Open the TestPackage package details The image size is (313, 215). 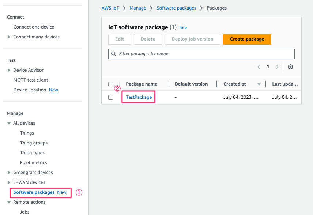pos(138,97)
